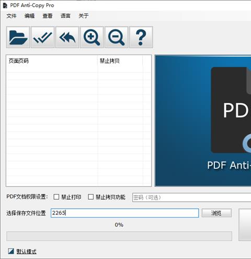Zoom out with the magnifier minus icon

click(117, 37)
